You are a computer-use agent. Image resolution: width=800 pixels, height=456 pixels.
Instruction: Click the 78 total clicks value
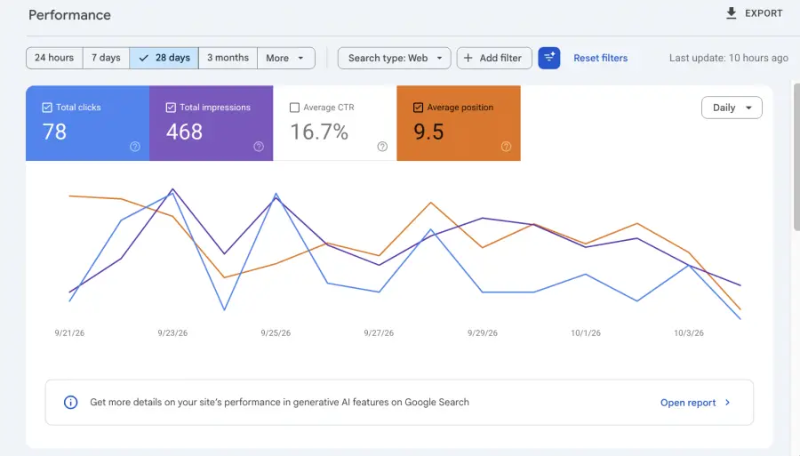pyautogui.click(x=54, y=132)
